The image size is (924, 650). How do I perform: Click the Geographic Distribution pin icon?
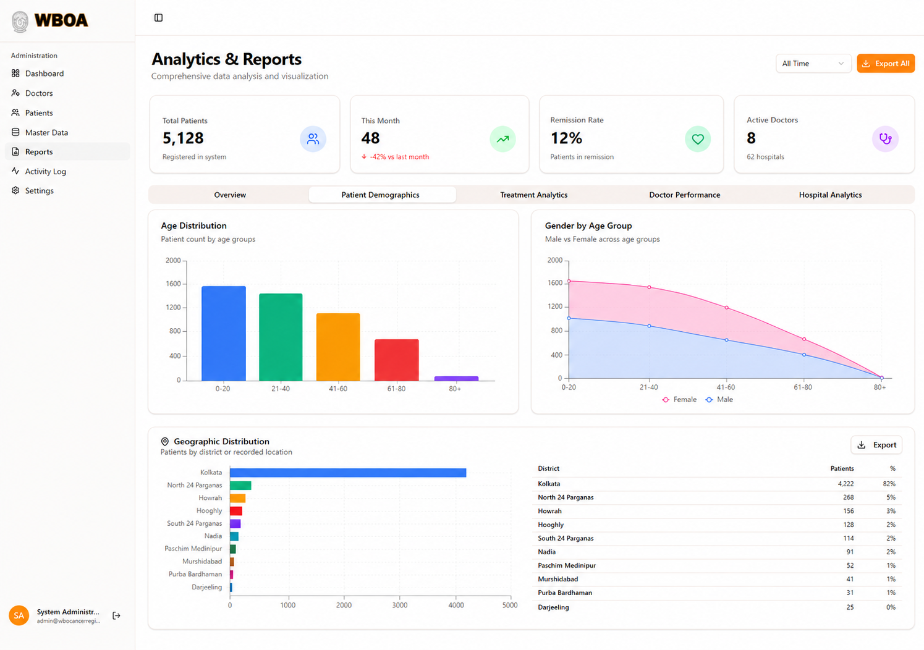point(165,442)
